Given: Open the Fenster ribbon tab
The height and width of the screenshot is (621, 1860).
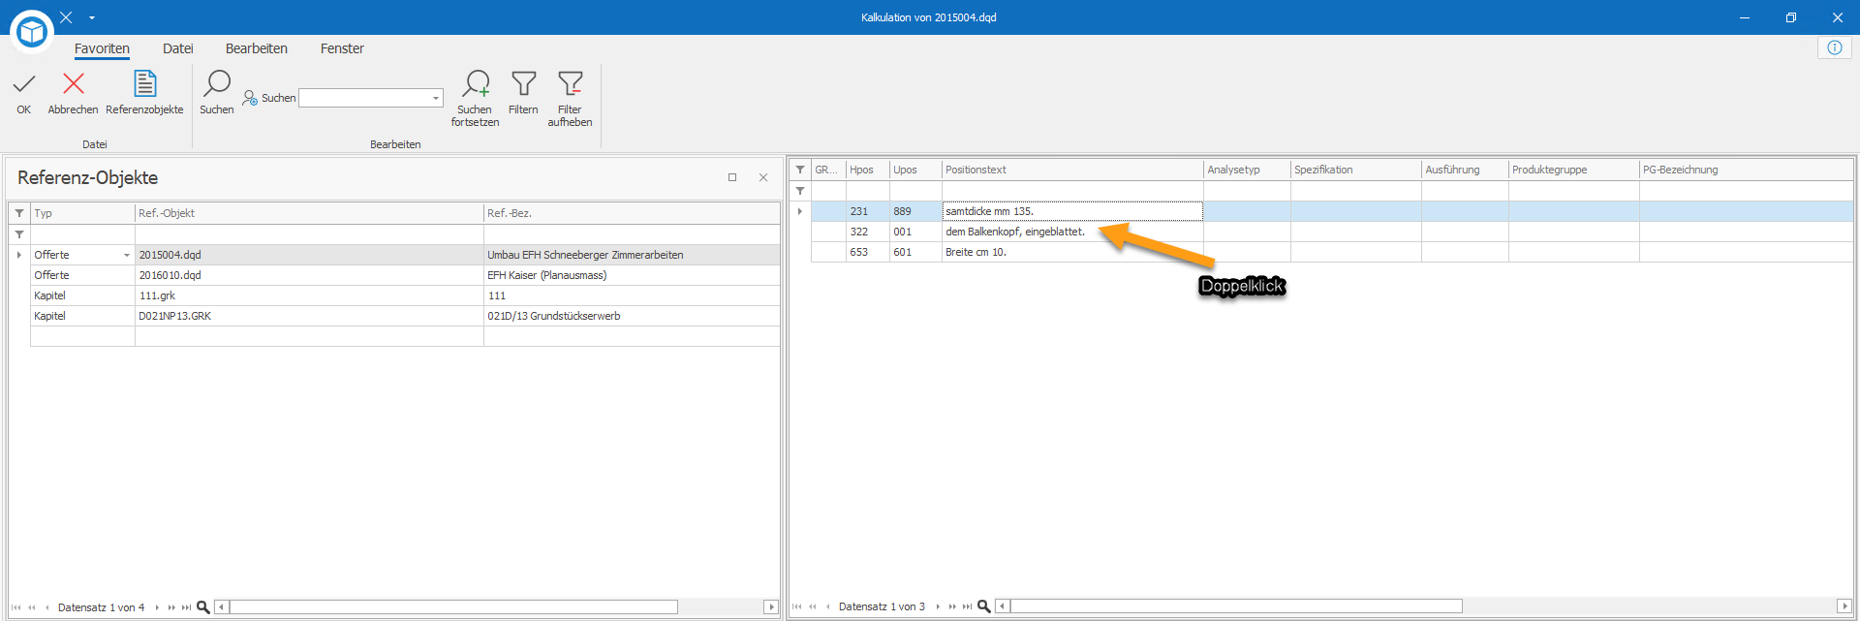Looking at the screenshot, I should point(342,48).
